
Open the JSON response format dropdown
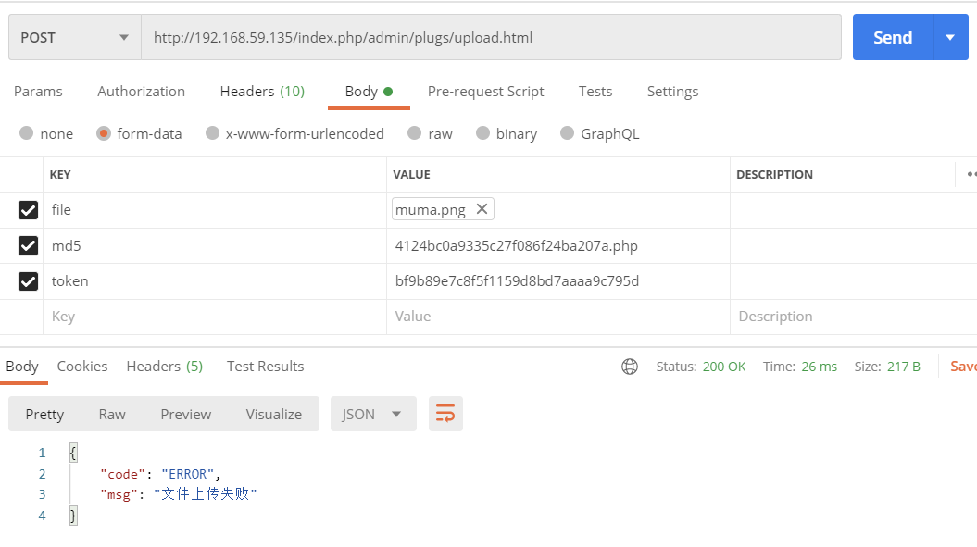[372, 414]
